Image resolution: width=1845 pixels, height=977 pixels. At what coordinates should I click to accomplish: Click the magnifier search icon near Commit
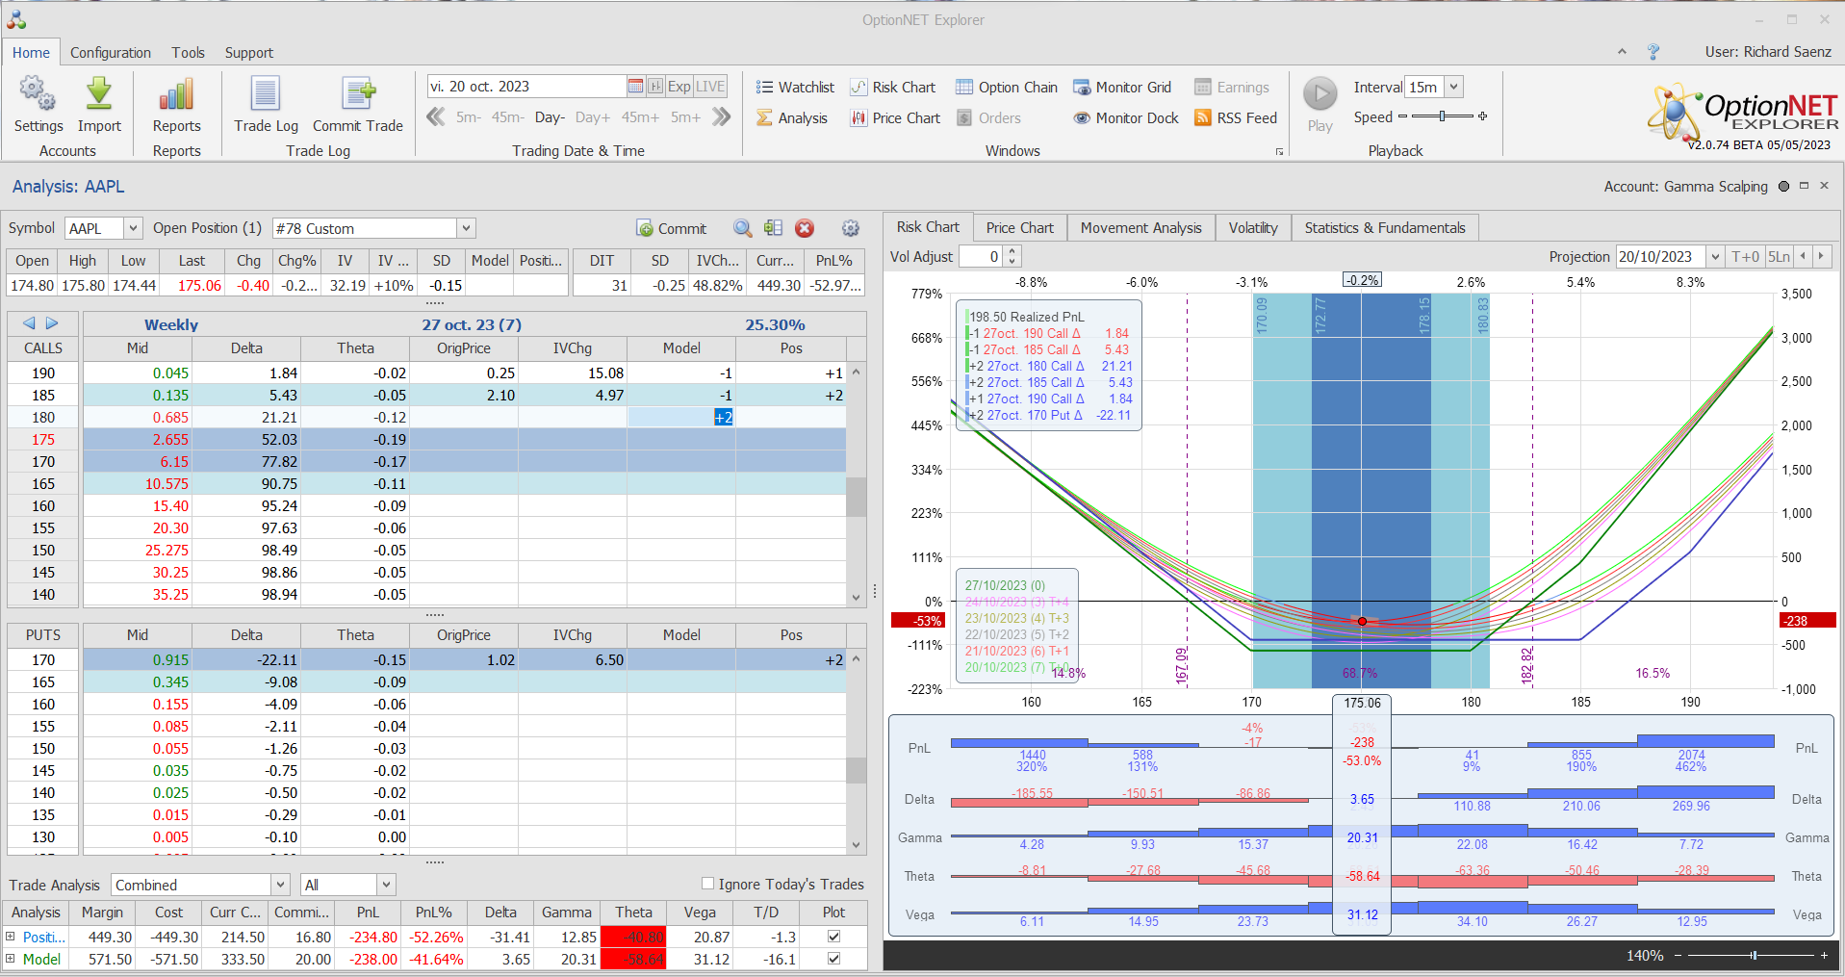pos(742,228)
